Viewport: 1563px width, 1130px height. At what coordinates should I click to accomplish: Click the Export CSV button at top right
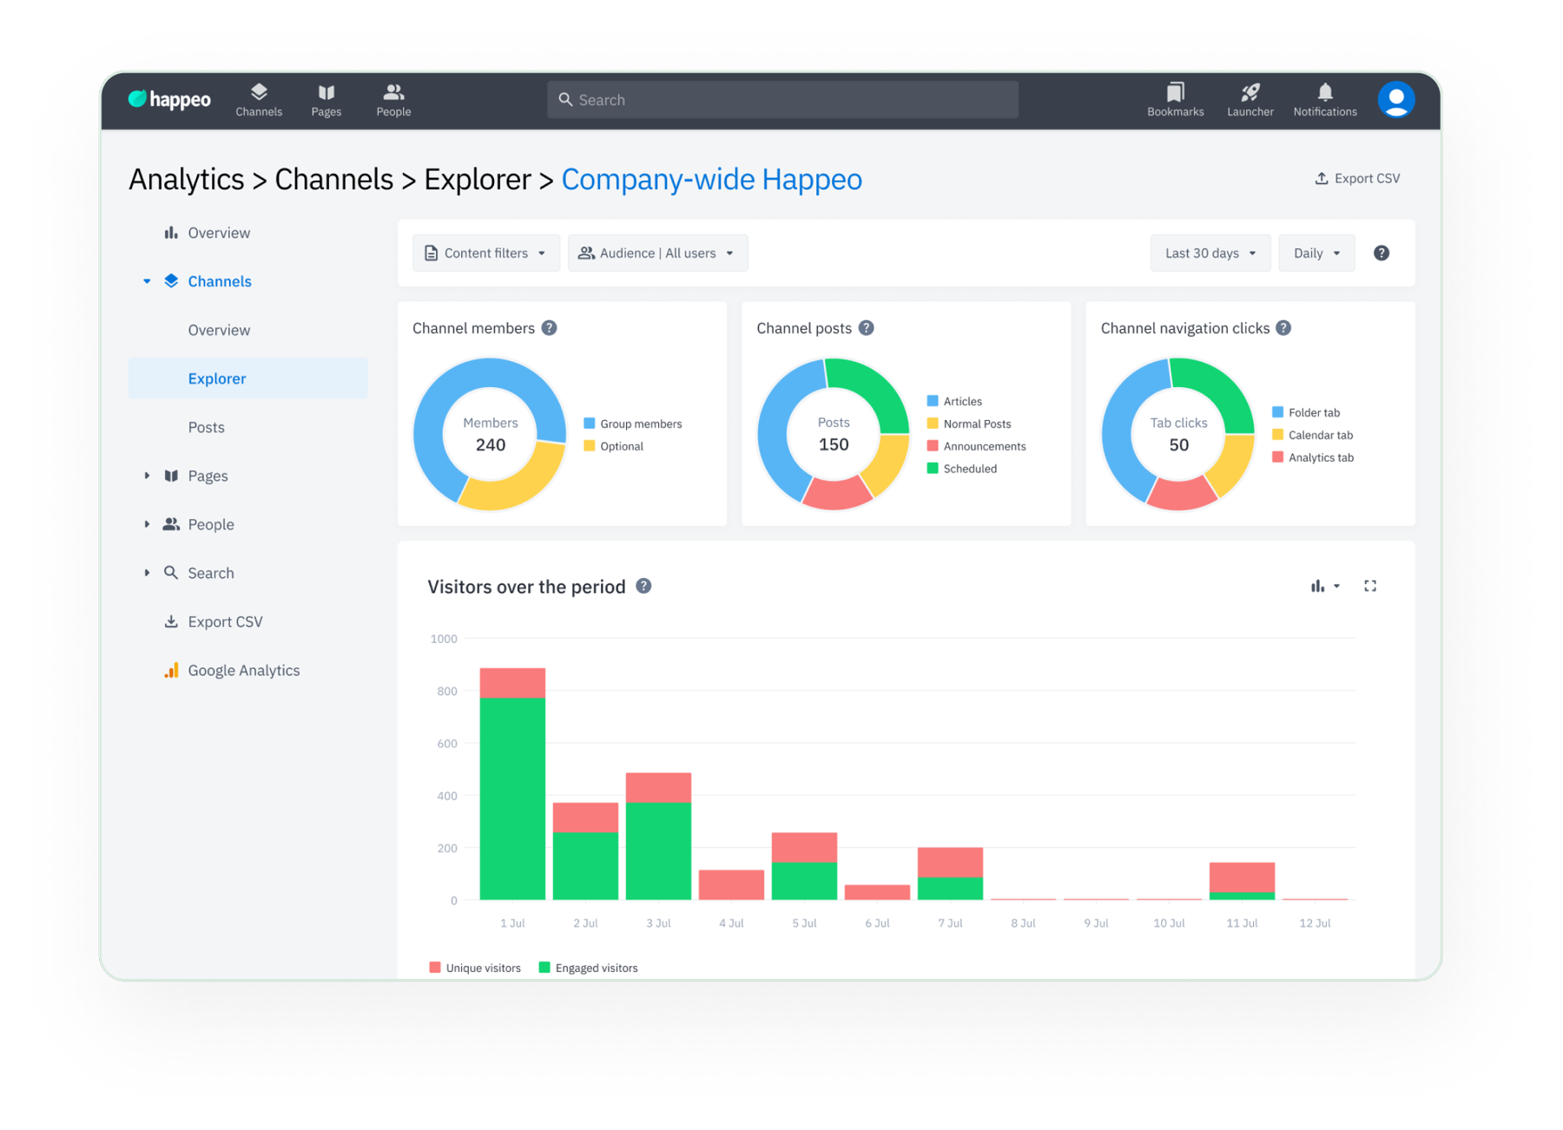click(1358, 178)
